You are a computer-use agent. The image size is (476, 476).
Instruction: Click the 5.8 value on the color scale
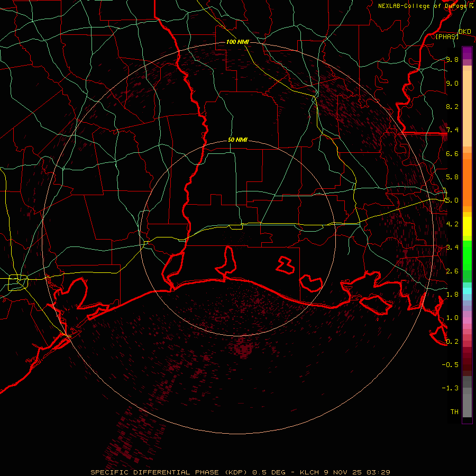pos(452,177)
